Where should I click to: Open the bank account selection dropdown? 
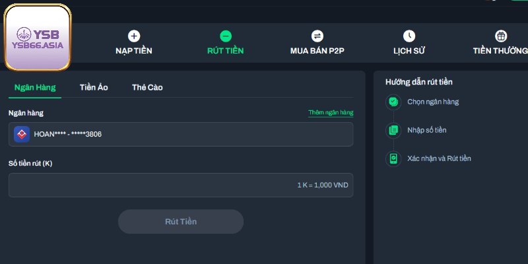coord(181,135)
